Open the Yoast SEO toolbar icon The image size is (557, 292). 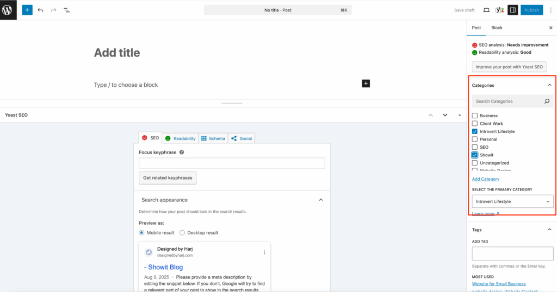499,10
